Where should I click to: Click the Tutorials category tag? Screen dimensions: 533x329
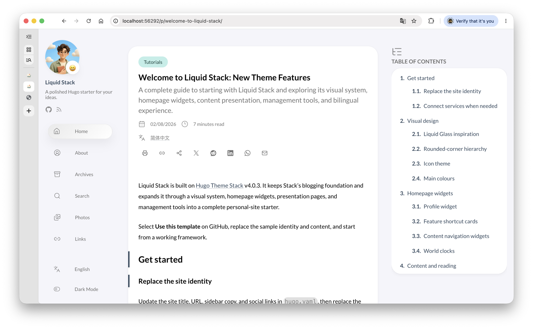coord(153,62)
